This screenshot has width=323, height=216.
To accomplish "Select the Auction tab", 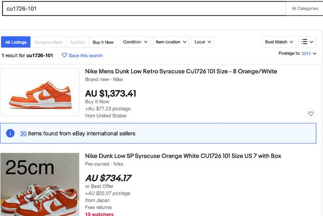I will (77, 42).
